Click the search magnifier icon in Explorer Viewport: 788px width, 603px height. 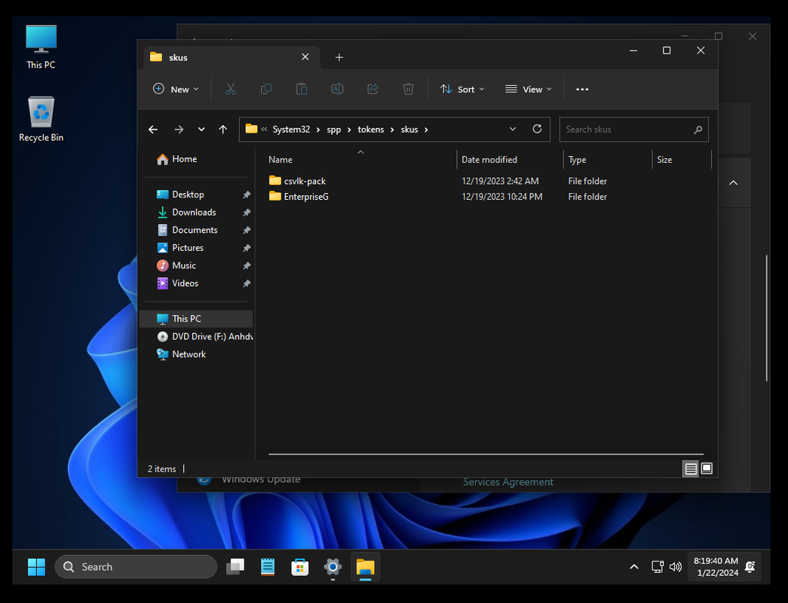(698, 130)
